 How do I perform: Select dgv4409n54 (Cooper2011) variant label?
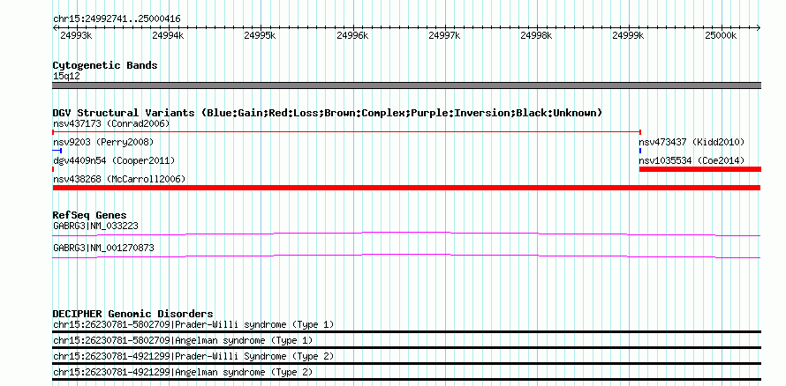[114, 160]
